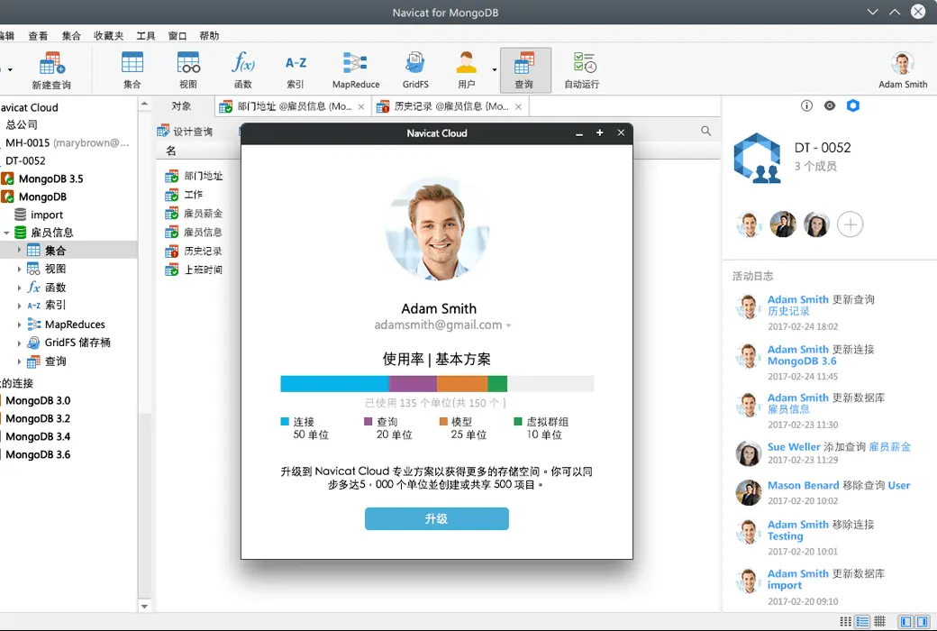
Task: Open the 雇员信息 query in object list
Action: coord(194,232)
